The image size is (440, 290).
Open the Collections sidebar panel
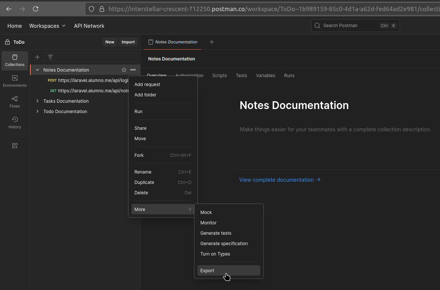(14, 60)
